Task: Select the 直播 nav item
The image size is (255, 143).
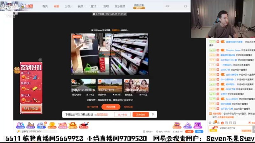Action: [x=56, y=6]
